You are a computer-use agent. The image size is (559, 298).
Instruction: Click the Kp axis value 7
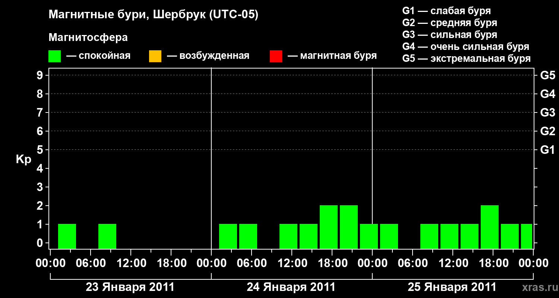[x=41, y=112]
